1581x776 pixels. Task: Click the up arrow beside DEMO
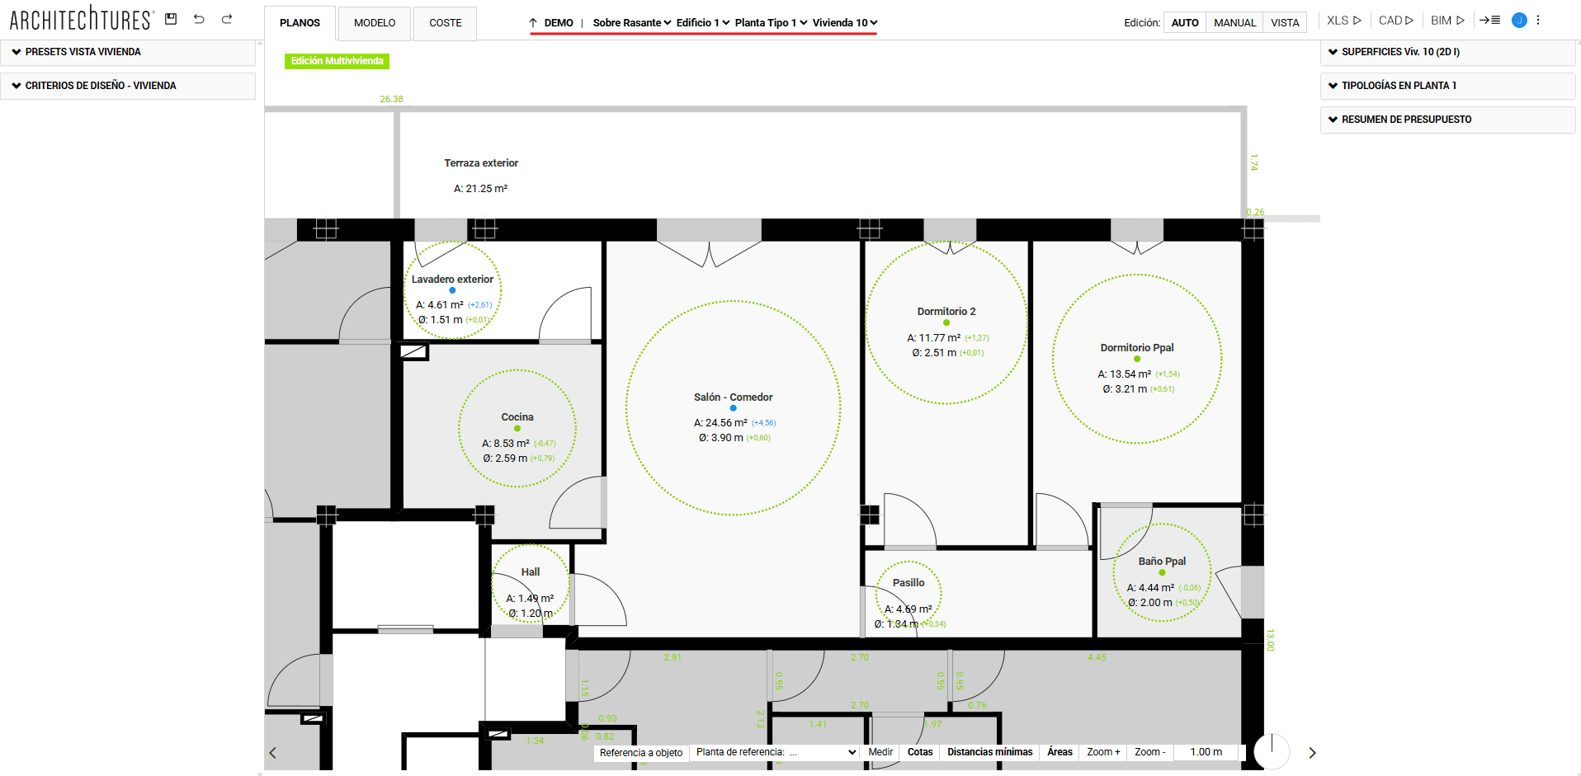click(533, 23)
